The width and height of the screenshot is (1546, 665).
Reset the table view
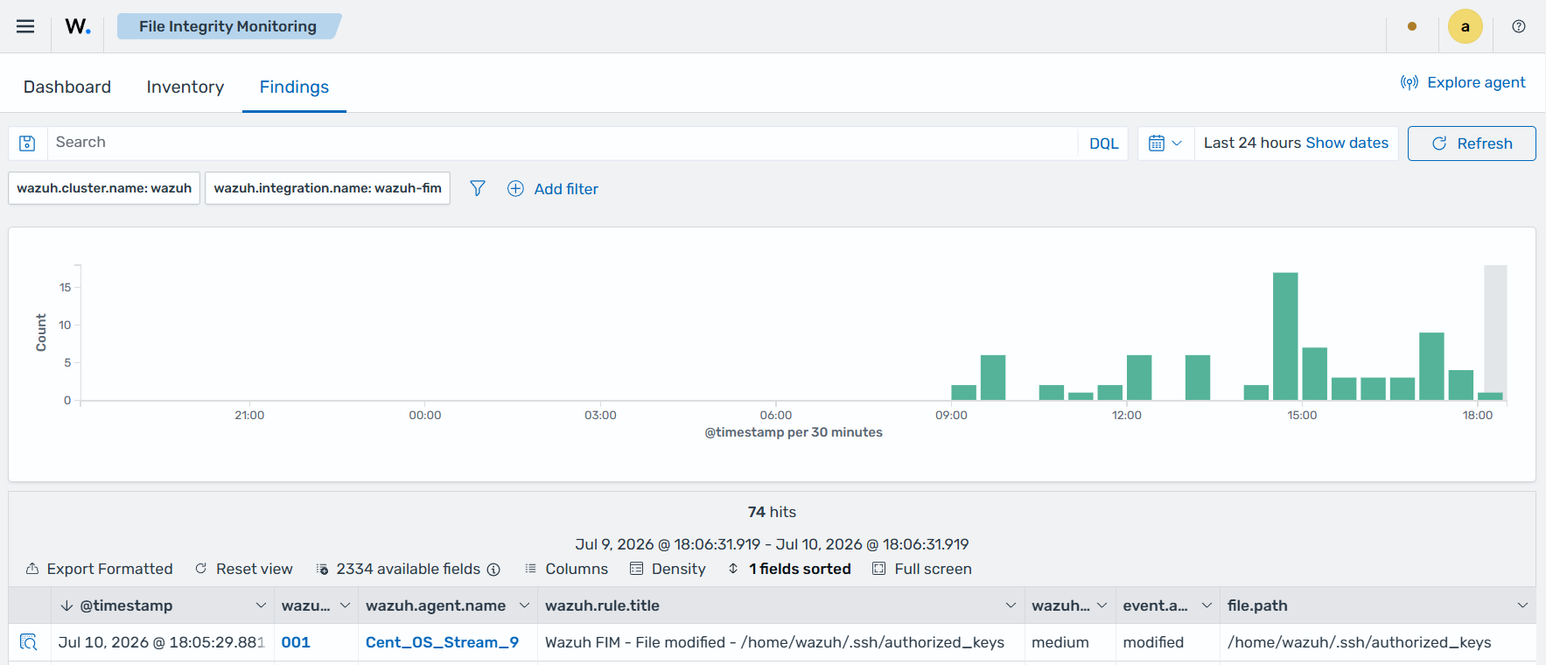pyautogui.click(x=244, y=569)
